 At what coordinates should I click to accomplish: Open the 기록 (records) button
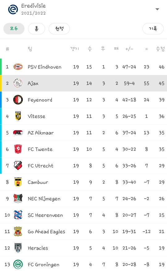pos(153,29)
